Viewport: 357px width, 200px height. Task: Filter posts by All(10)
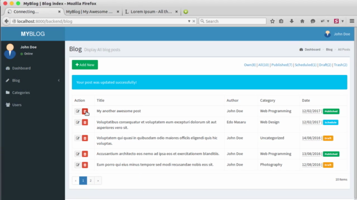[263, 65]
